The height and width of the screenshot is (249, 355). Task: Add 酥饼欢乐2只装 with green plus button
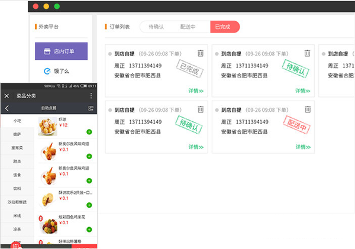(89, 205)
